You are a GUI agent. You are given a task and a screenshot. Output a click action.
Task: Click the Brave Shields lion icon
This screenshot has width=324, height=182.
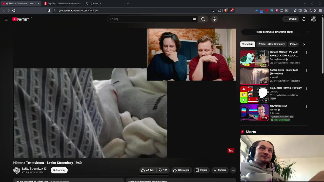pos(226,10)
